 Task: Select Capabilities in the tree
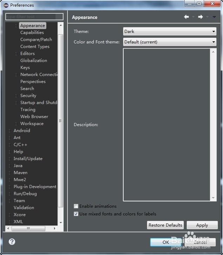(x=32, y=33)
